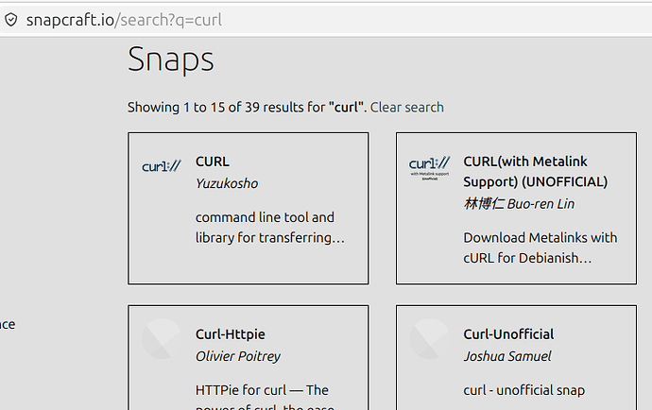Click 'Download Metalinks with cURL' description

pyautogui.click(x=540, y=248)
